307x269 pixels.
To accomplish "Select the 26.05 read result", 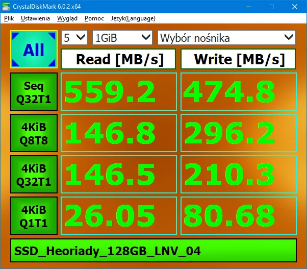I will pos(119,216).
